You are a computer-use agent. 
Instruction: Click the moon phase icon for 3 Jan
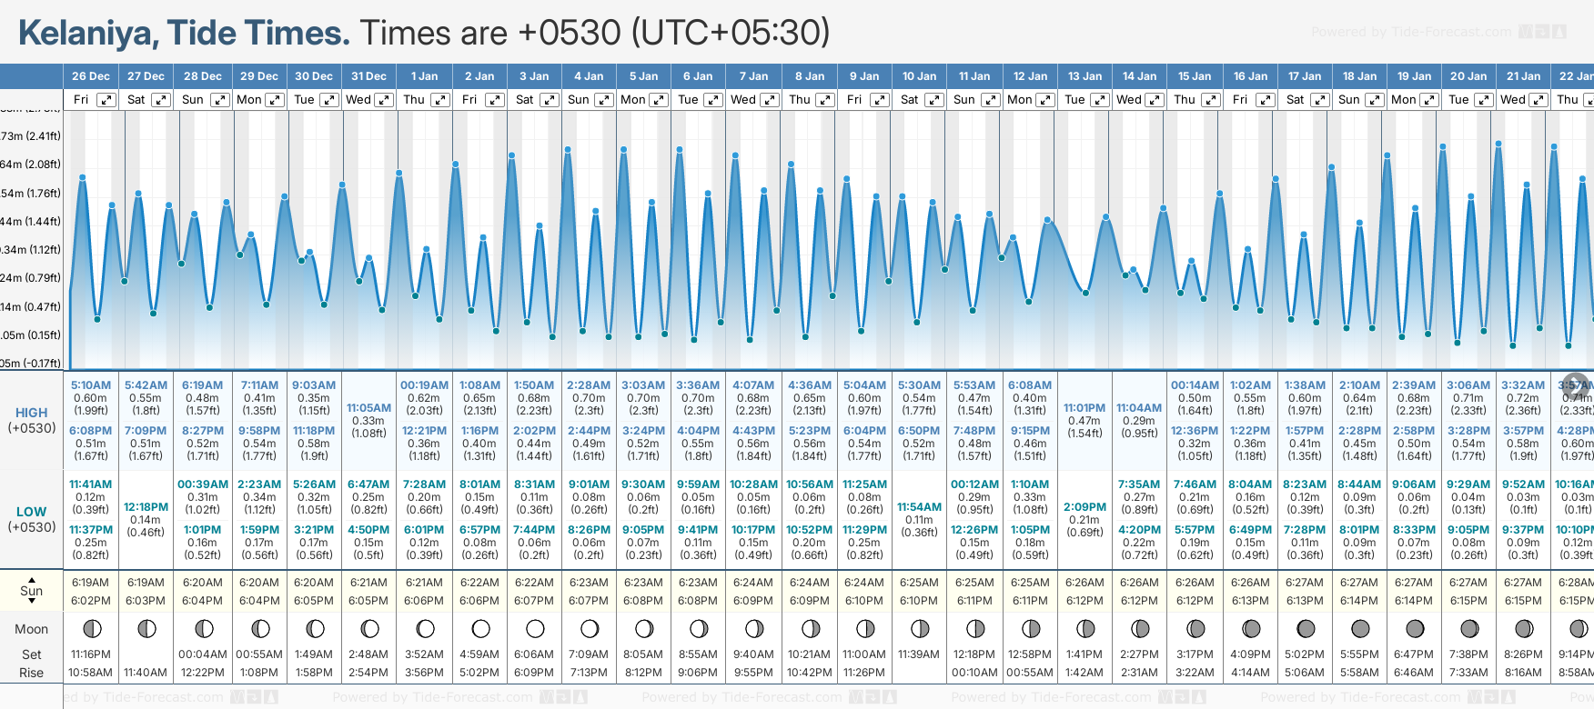pyautogui.click(x=535, y=628)
